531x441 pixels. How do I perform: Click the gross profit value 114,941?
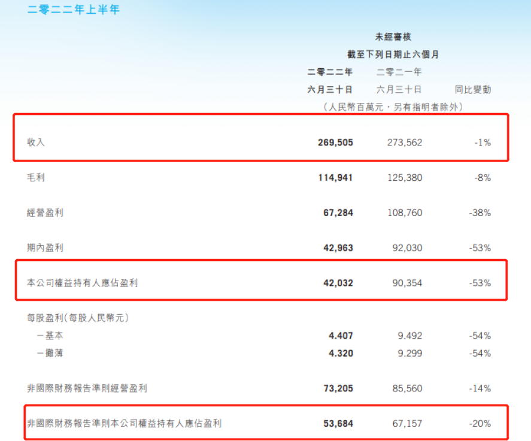click(335, 178)
